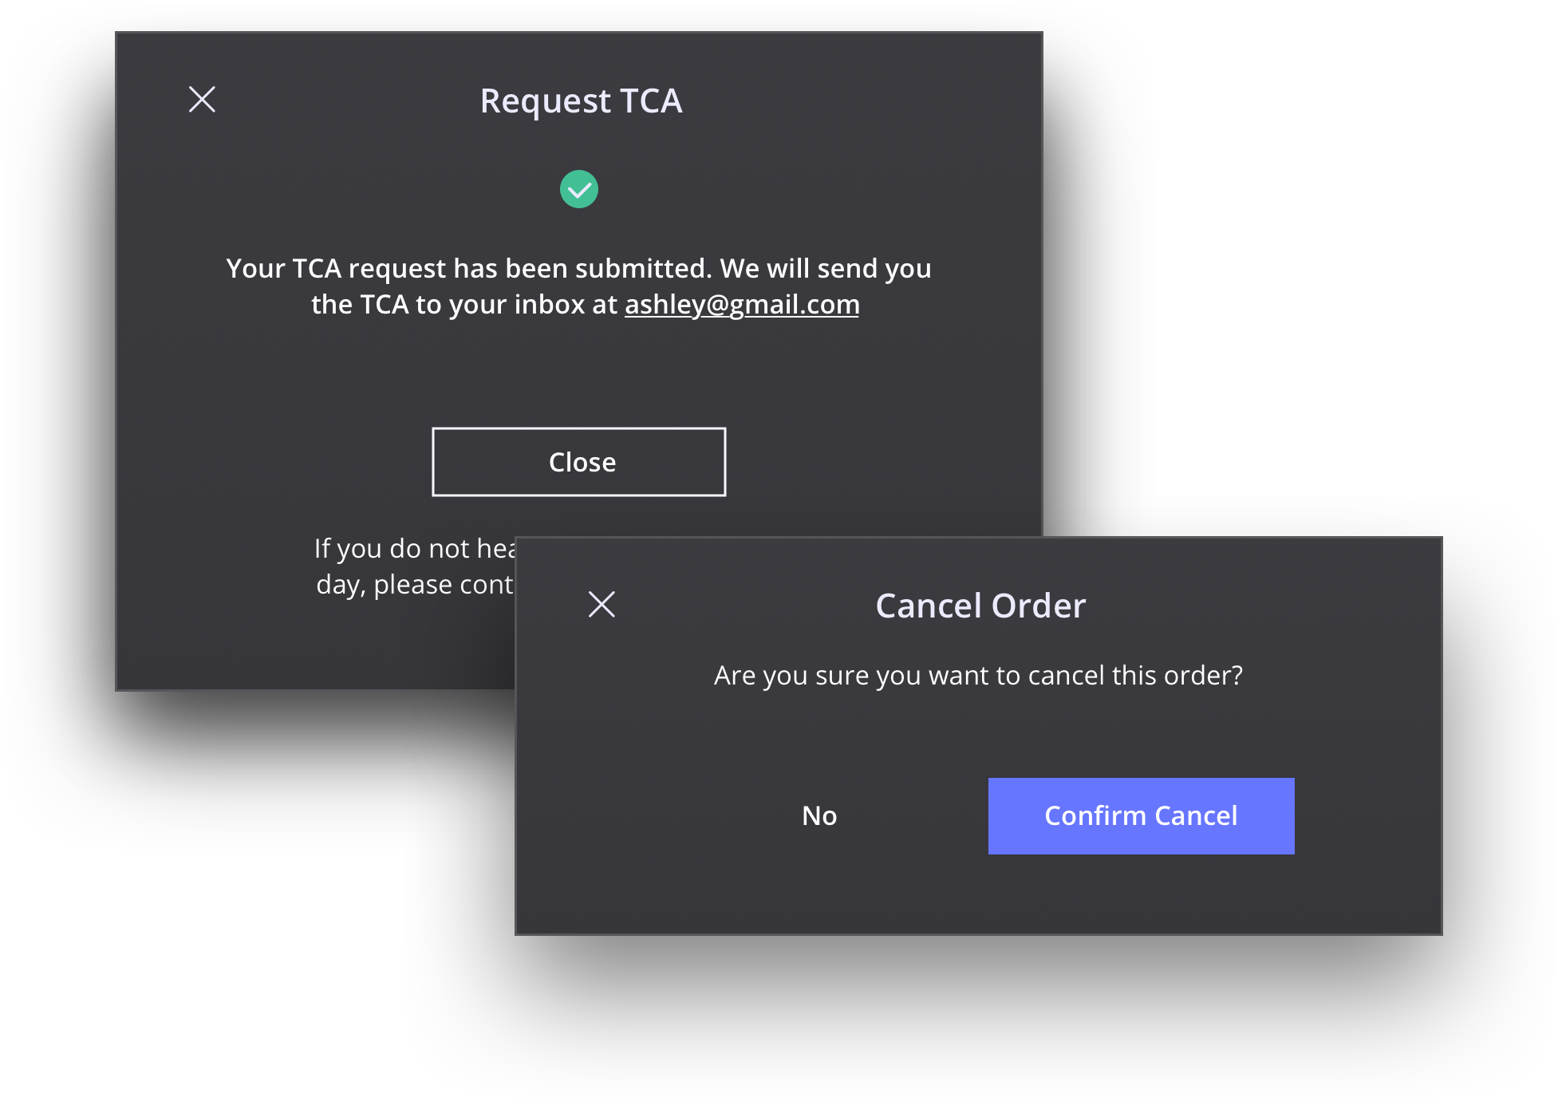Click the 'Are you sure' confirmation question text

pos(978,676)
